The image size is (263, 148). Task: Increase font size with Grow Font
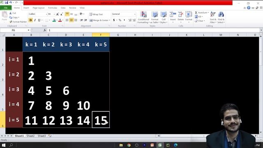pos(58,14)
